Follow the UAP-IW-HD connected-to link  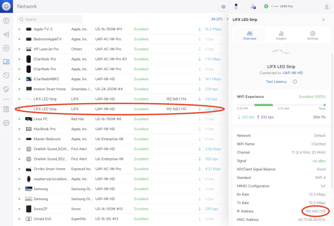(x=294, y=72)
